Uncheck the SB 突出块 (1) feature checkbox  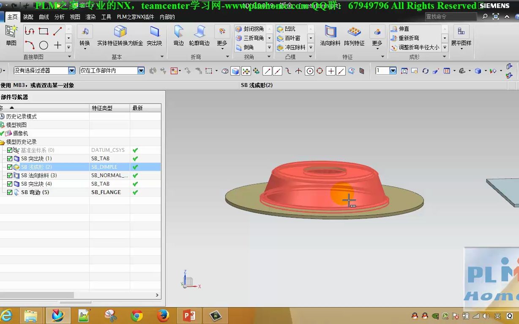pos(9,158)
